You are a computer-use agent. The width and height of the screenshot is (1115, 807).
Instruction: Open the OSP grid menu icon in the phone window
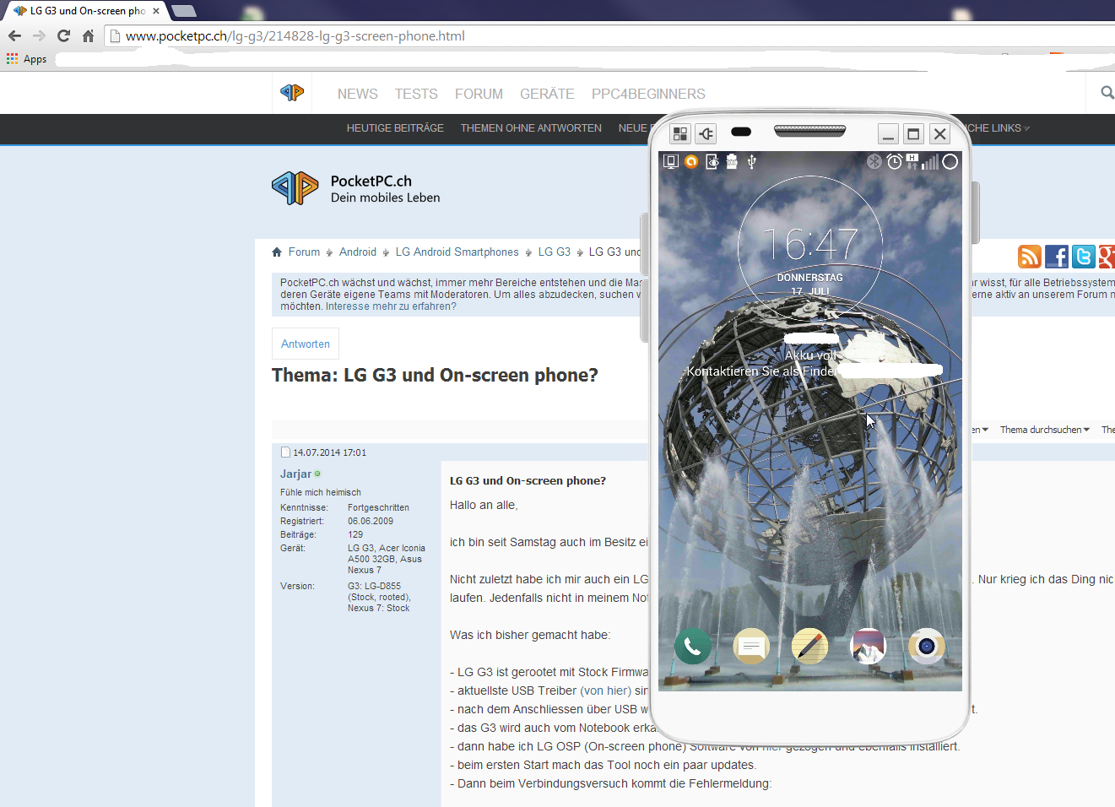(x=680, y=133)
